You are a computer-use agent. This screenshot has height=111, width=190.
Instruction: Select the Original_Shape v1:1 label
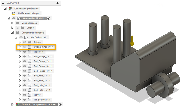coord(44,47)
